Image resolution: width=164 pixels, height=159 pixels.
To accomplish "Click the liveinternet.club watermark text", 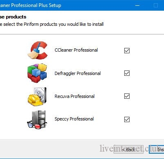I will point(130,148).
